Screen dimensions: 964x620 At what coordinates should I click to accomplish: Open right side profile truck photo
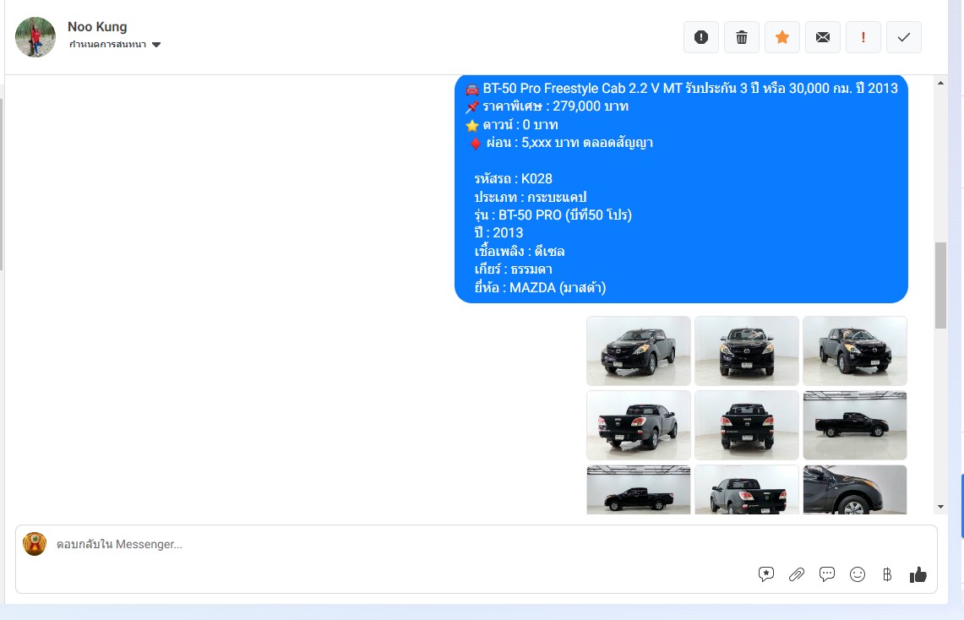point(855,425)
